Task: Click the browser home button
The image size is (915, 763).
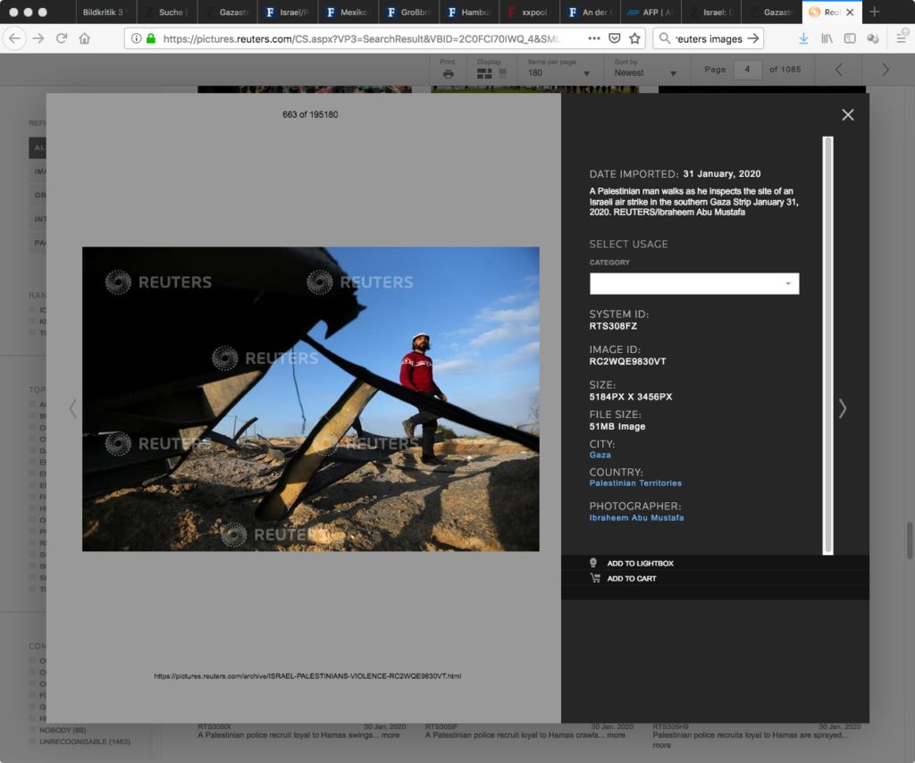Action: [85, 38]
